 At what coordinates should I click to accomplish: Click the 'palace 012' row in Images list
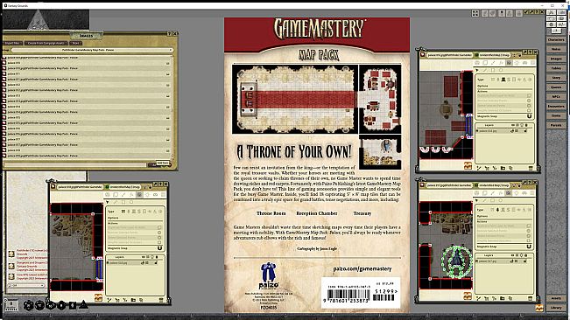[x=88, y=85]
